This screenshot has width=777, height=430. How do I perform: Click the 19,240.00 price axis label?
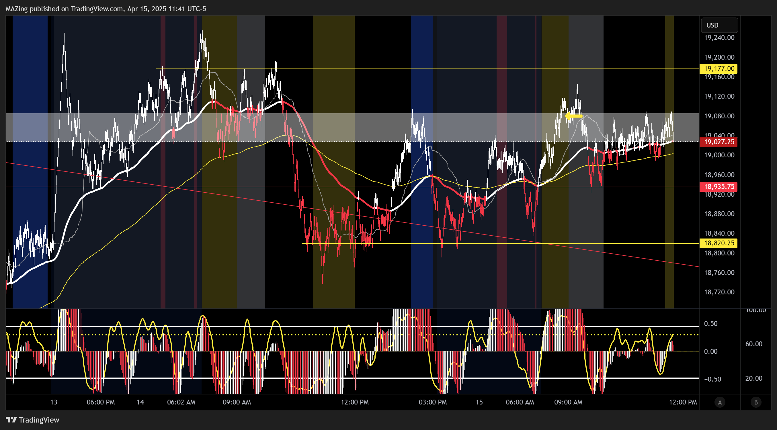pos(719,38)
